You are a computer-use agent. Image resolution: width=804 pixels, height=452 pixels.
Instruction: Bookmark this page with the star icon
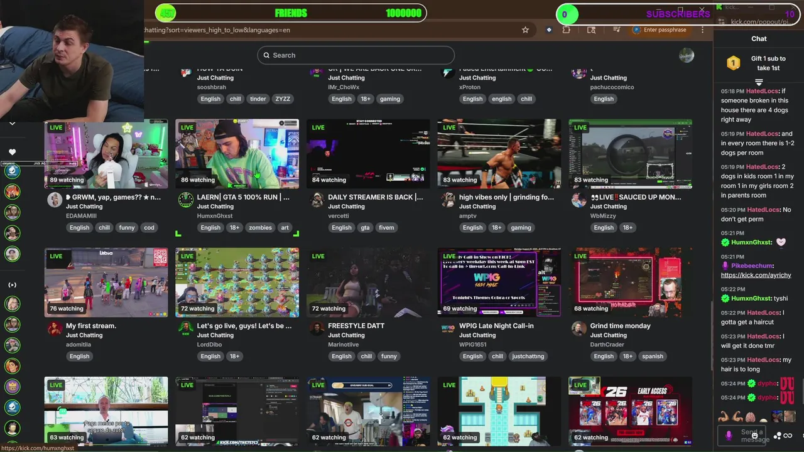[525, 30]
